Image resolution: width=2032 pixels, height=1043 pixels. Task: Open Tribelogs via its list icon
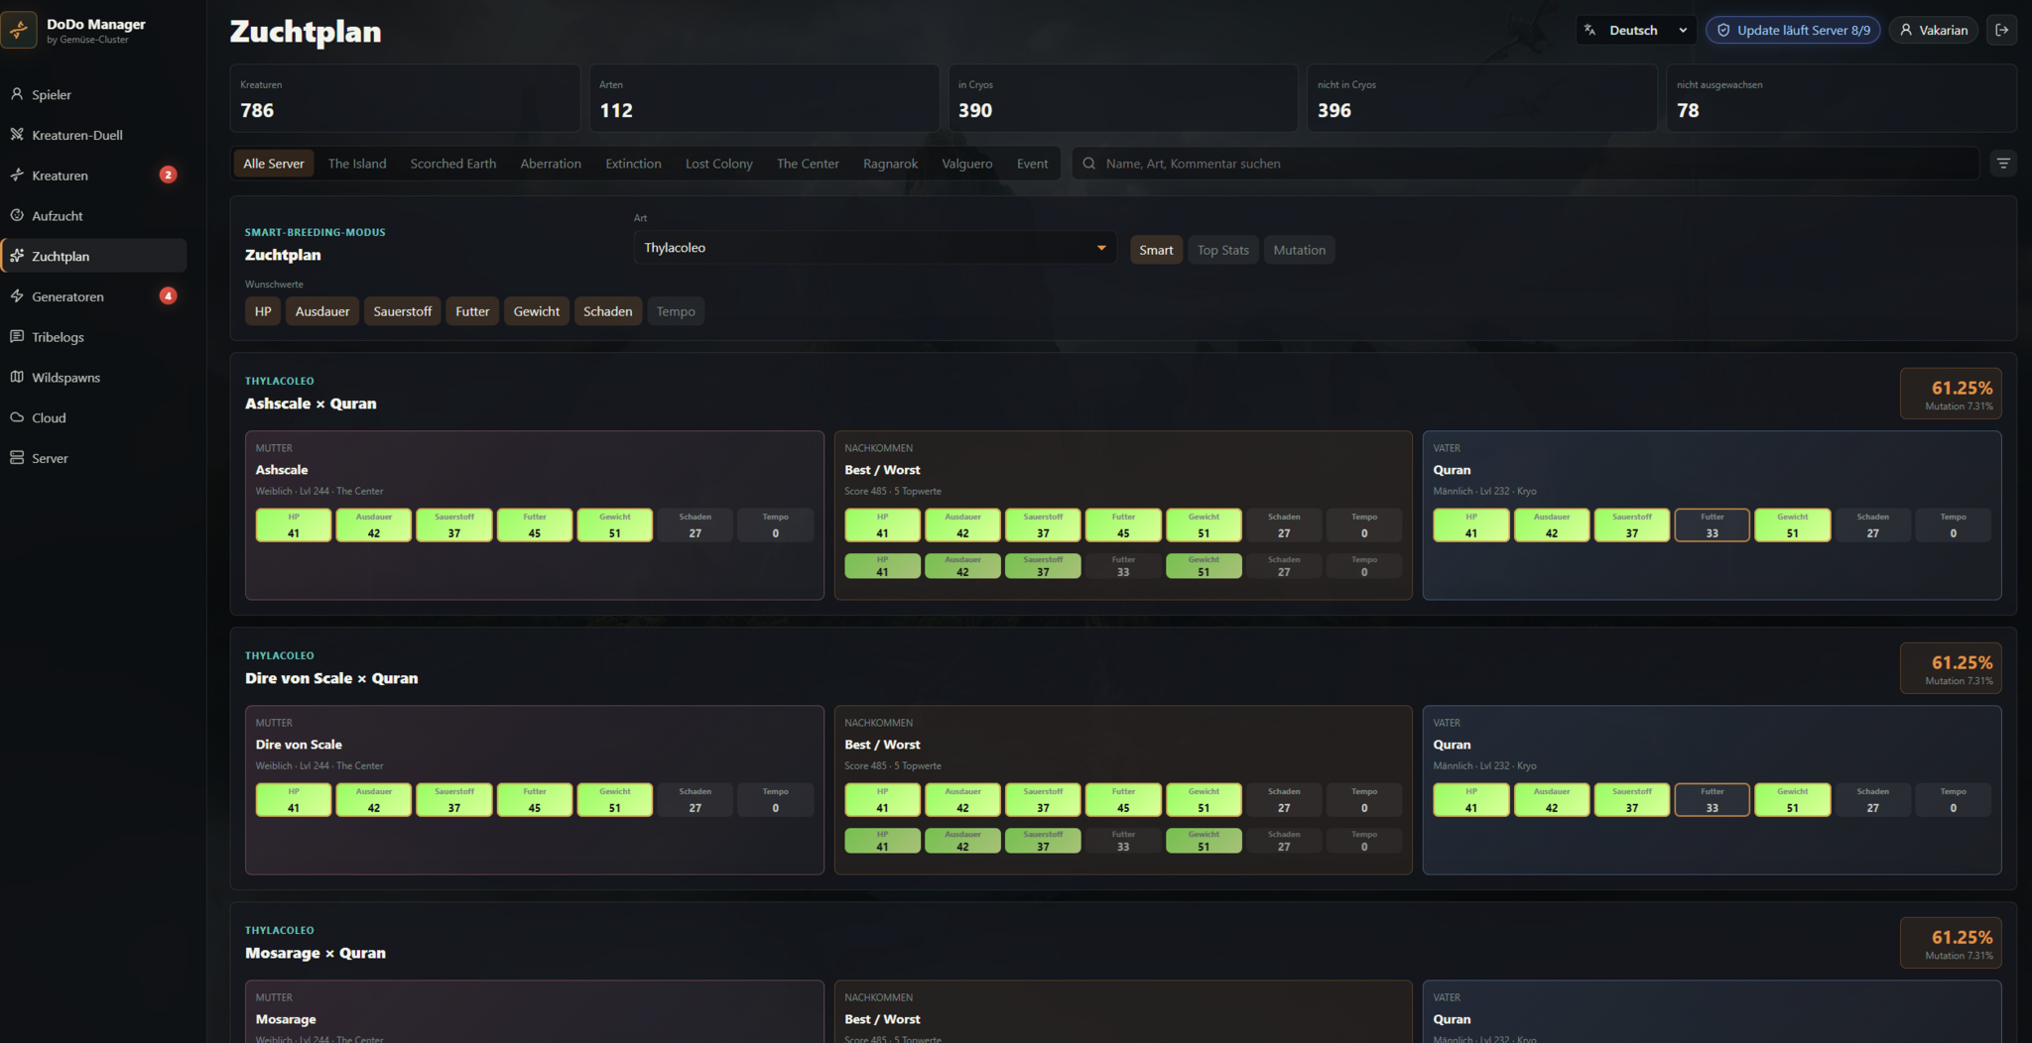pos(17,337)
